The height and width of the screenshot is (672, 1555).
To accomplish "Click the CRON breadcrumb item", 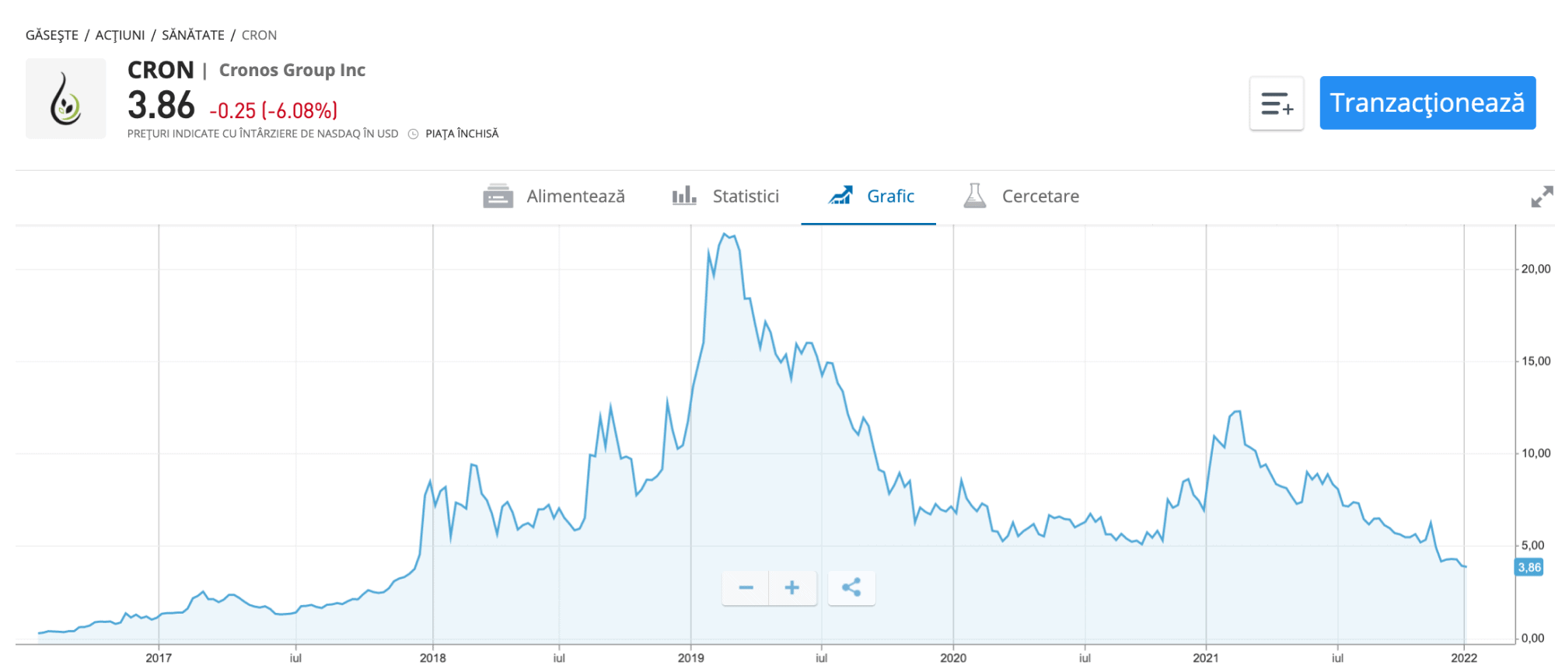I will coord(259,35).
